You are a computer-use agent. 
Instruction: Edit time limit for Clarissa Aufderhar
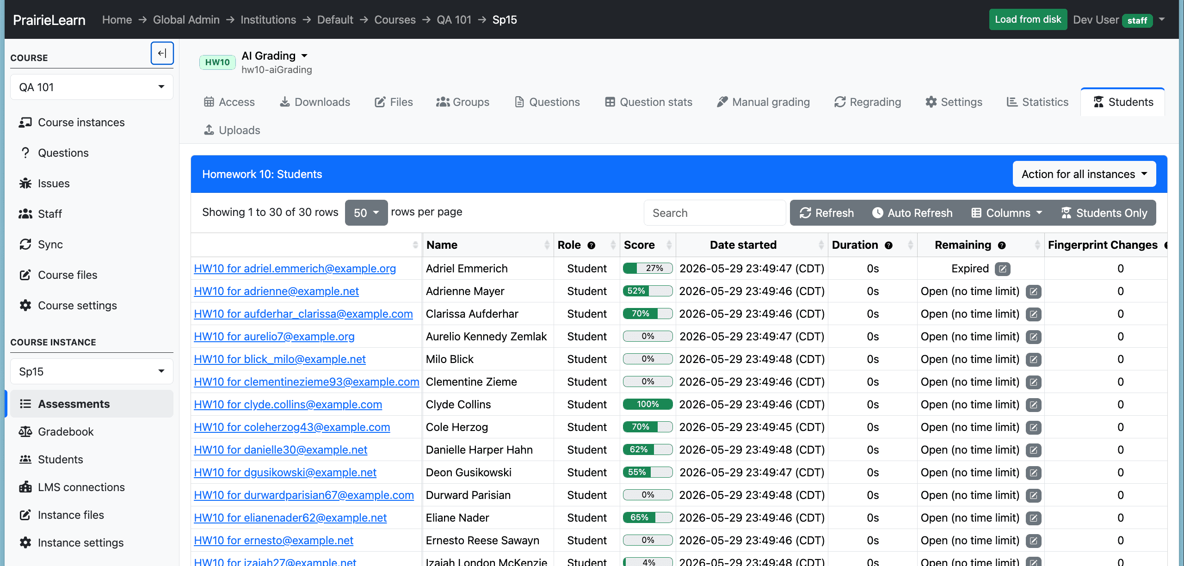tap(1033, 314)
